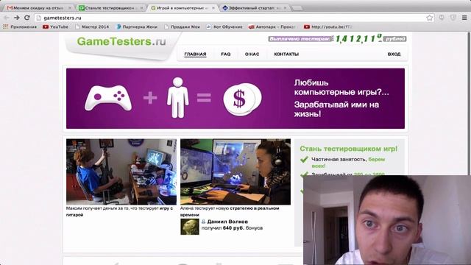Click the dollar coin icon in banner

[x=242, y=99]
